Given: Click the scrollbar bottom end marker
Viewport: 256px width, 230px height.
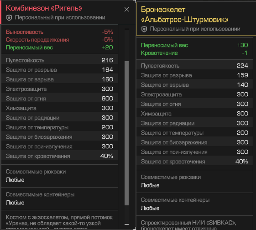Looking at the screenshot, I should [x=126, y=224].
